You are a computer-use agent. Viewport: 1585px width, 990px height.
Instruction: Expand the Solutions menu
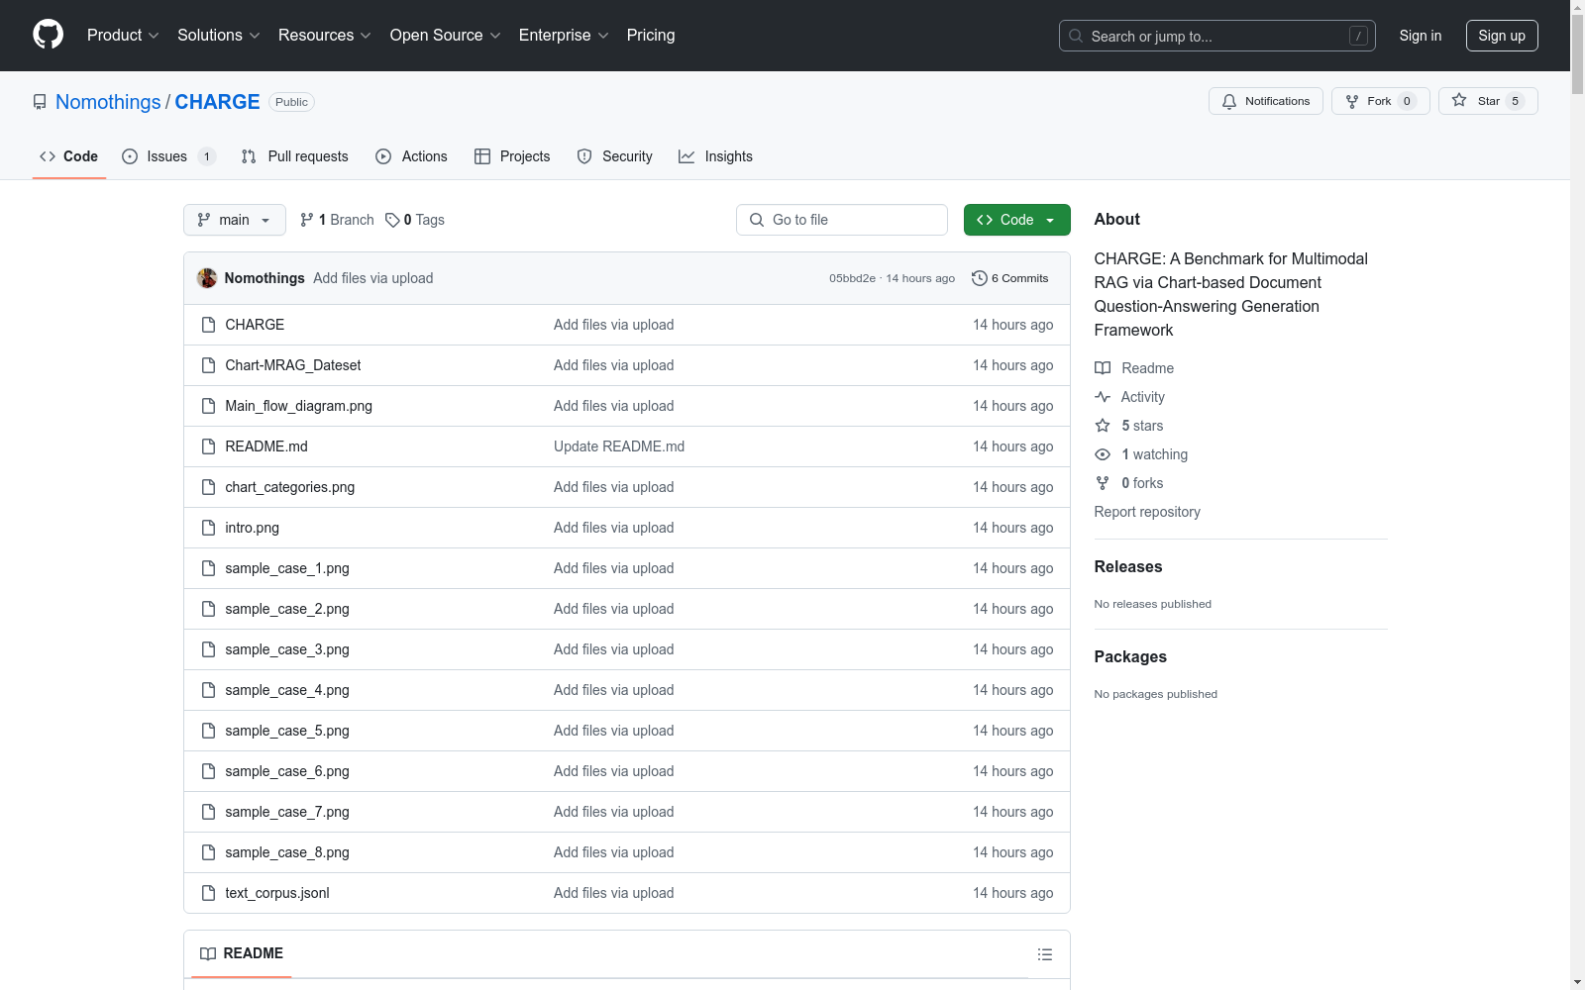[x=219, y=35]
